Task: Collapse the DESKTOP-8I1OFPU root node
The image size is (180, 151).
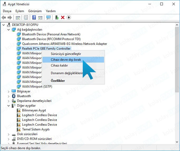Action: click(x=4, y=25)
